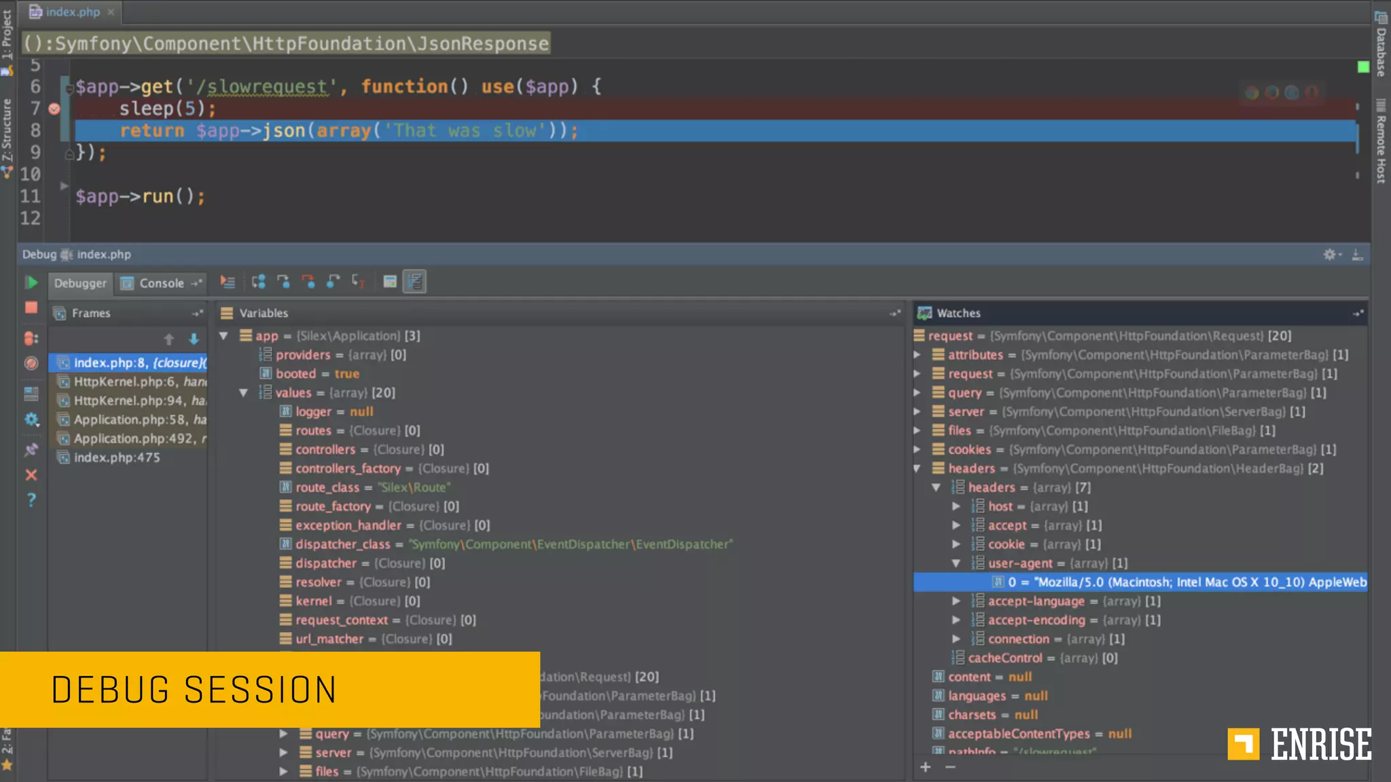Resume program with green play icon
Screen dimensions: 1391x782
click(31, 282)
